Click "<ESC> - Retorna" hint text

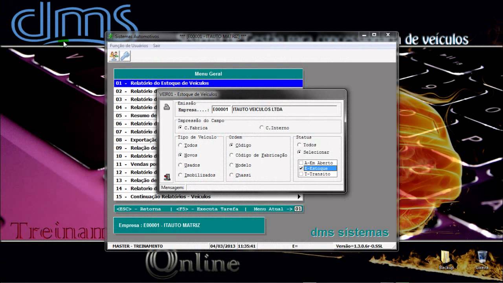[x=139, y=209]
